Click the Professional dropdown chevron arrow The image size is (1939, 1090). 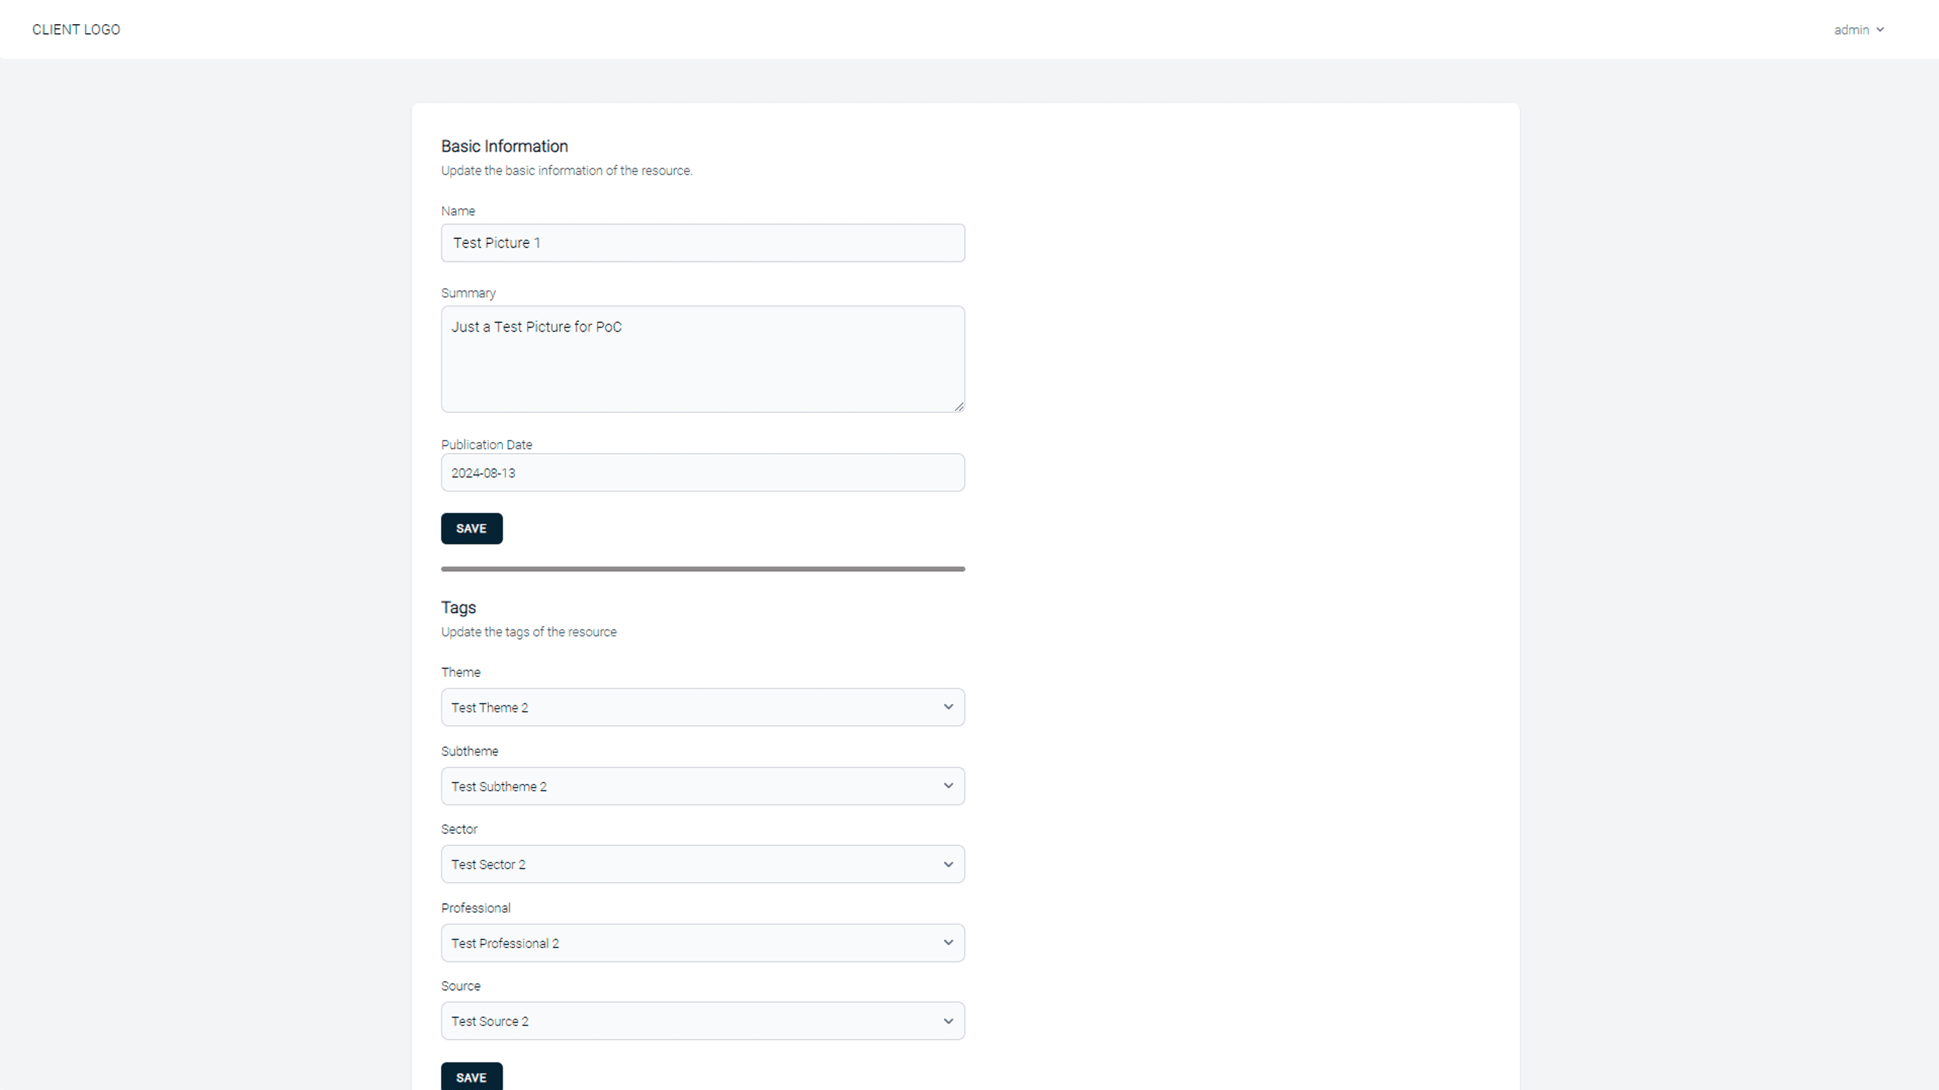click(x=947, y=942)
